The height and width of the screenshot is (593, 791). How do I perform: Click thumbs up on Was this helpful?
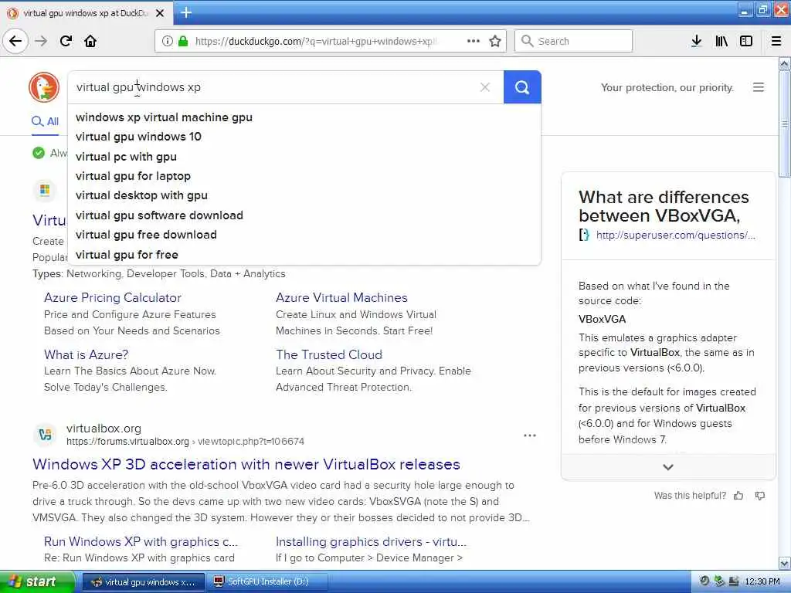tap(738, 496)
